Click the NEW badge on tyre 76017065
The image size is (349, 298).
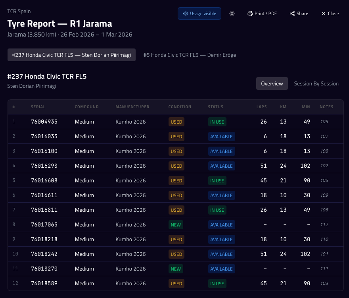176,225
